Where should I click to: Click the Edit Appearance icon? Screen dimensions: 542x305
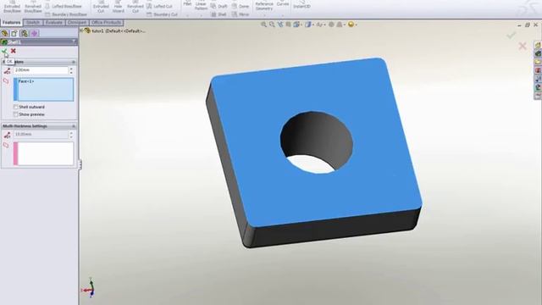coord(331,25)
